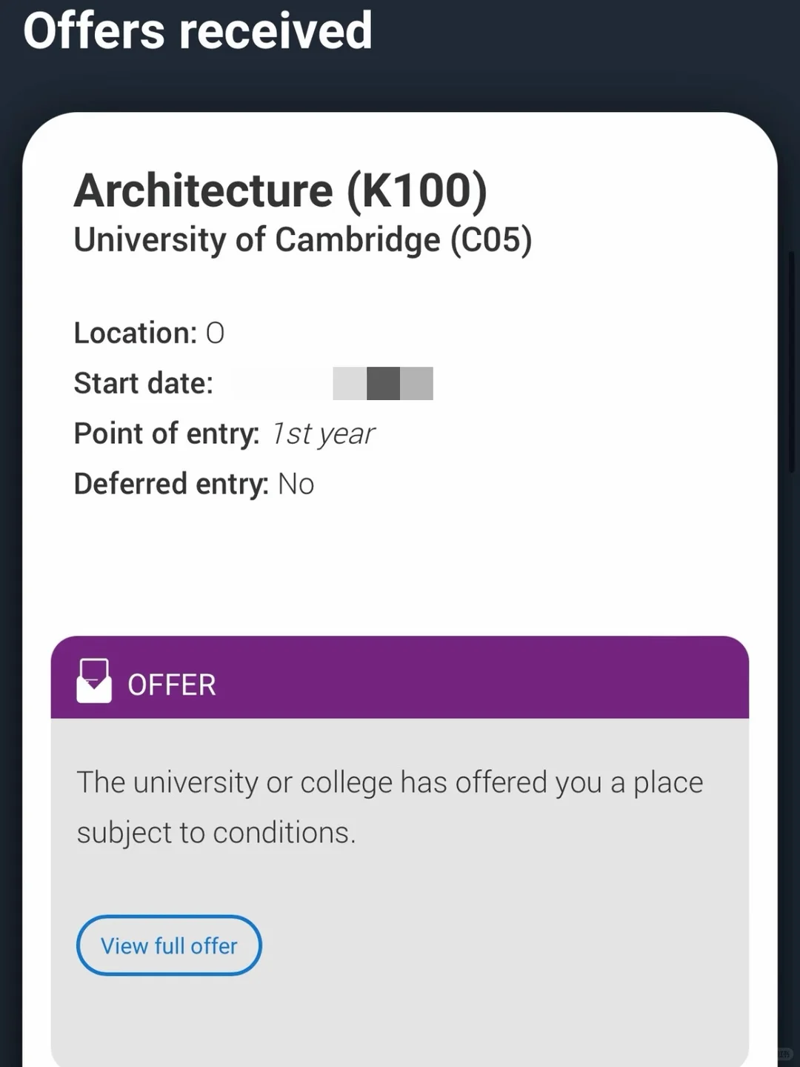Screen dimensions: 800x1067
Task: Select the purple OFFER banner
Action: (400, 677)
